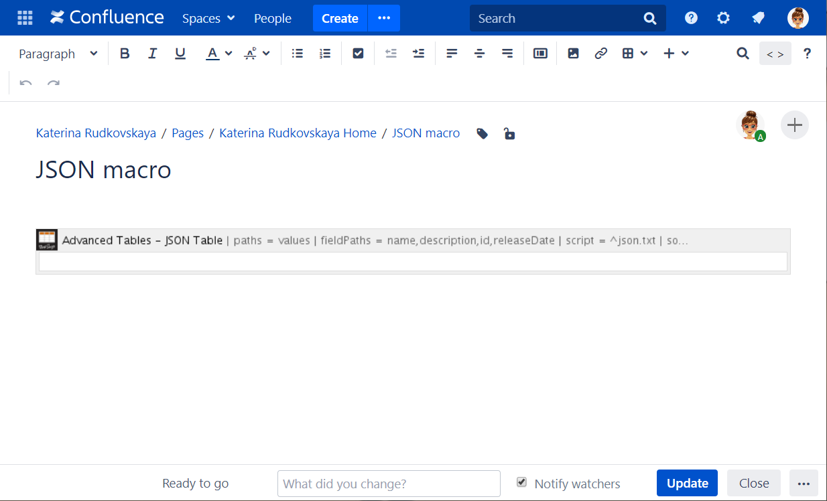Open the source editor button
Viewport: 827px width, 501px height.
[x=775, y=54]
